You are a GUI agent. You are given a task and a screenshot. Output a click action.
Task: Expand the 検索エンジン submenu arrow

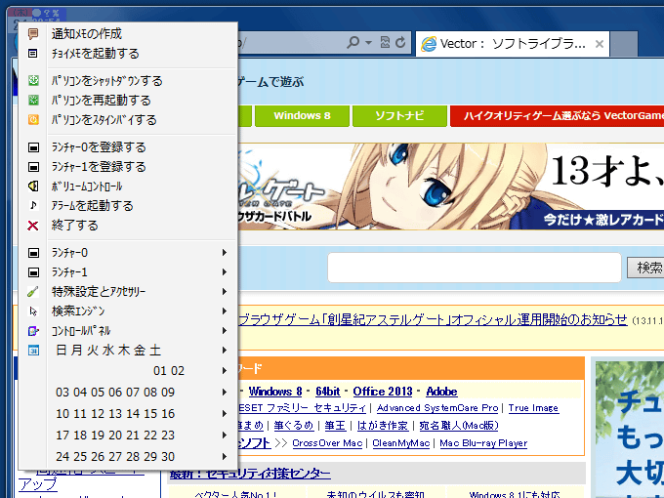[x=225, y=311]
